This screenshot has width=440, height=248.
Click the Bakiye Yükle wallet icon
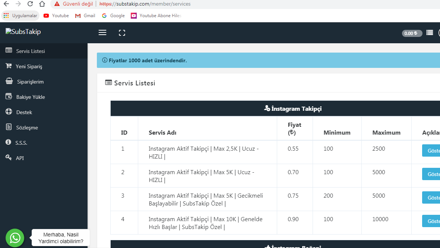9,96
